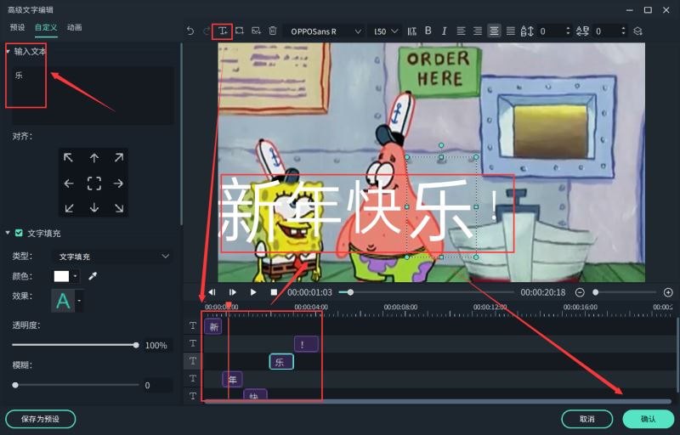Uncheck the 文字填充 checkbox
This screenshot has width=680, height=435.
point(19,233)
